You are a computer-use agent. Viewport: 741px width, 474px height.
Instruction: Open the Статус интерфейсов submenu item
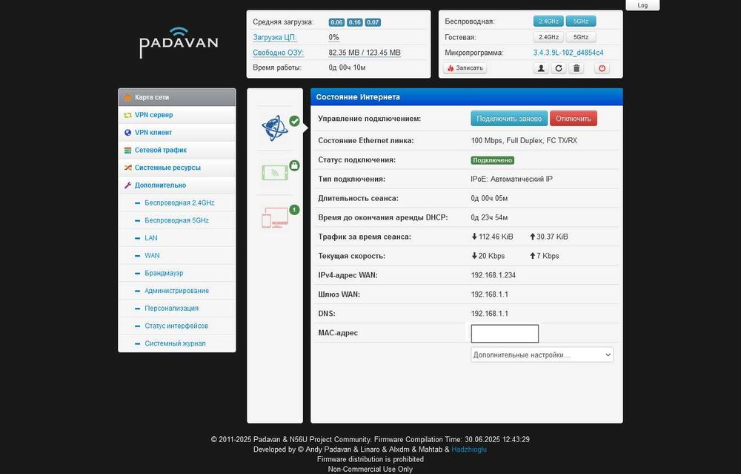click(176, 326)
